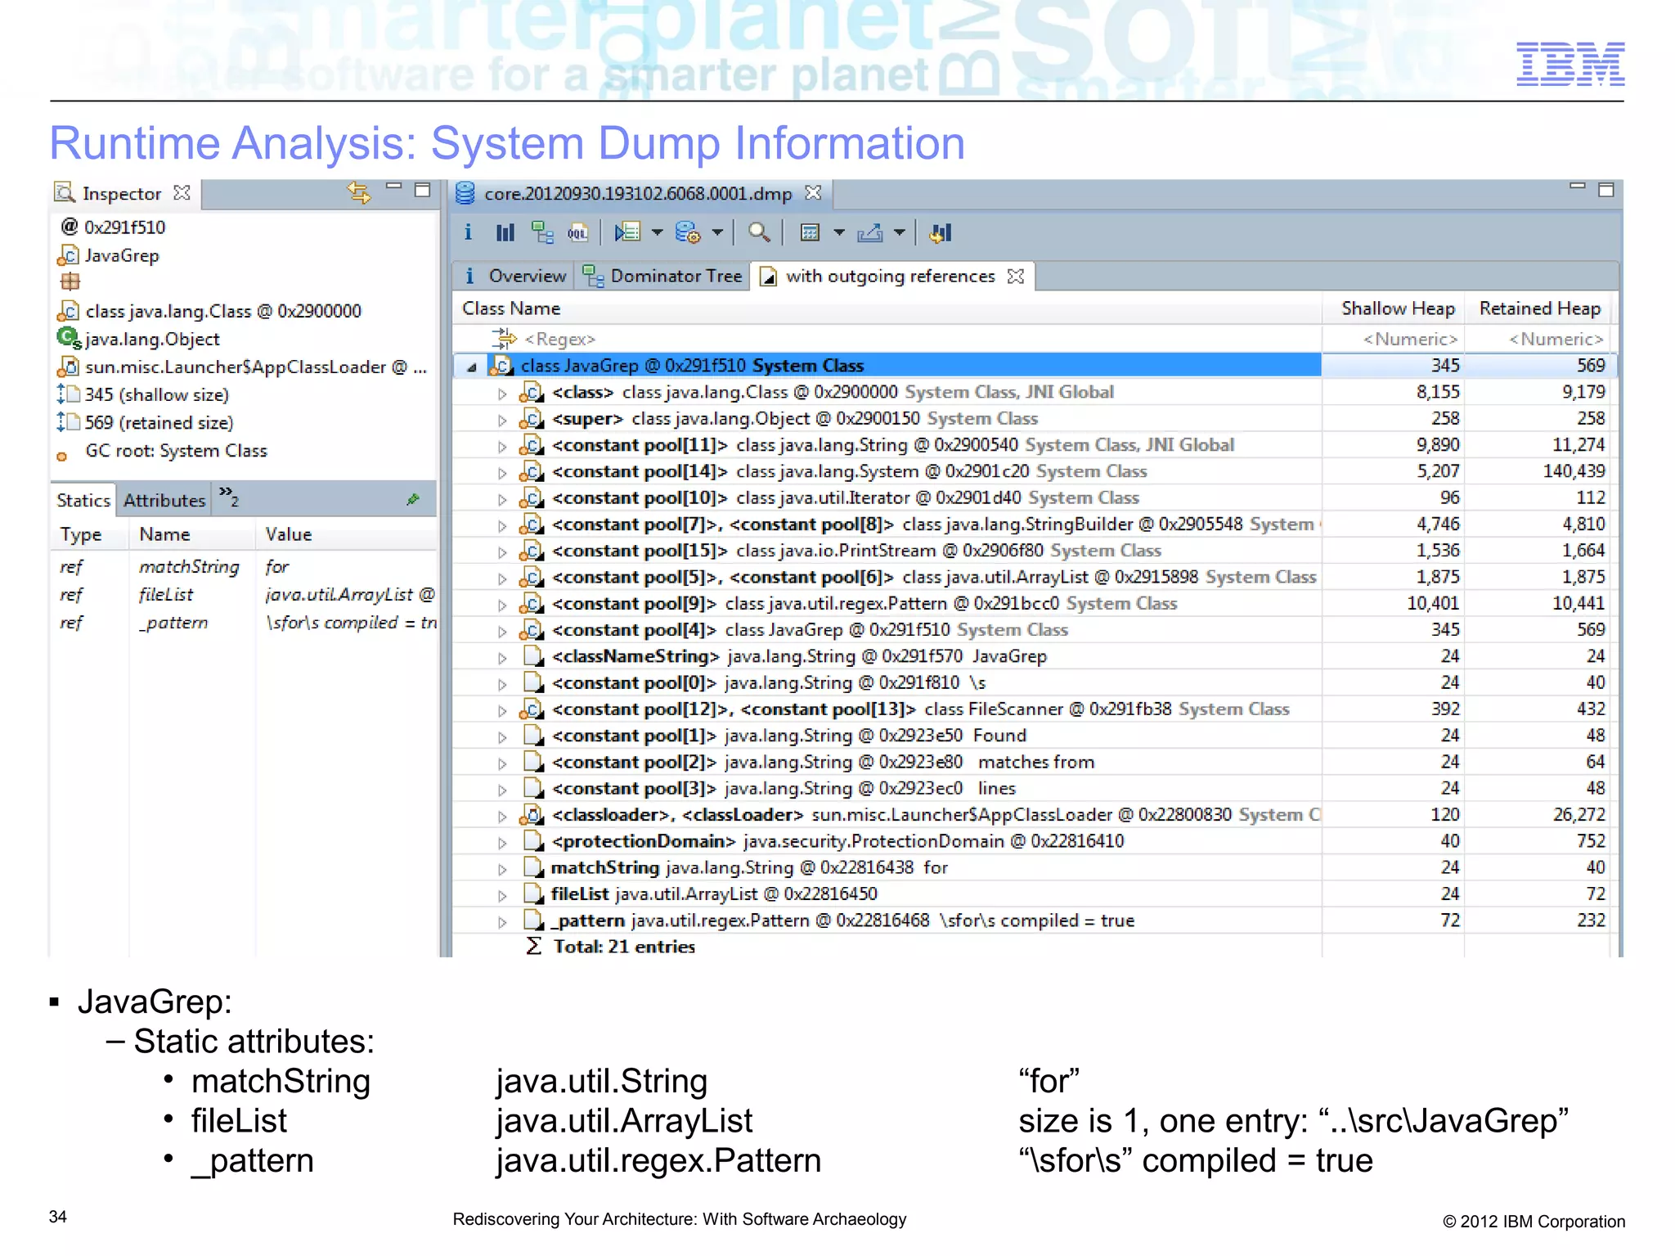Open the Histogram view from the toolbar
Screen dimensions: 1675x1256
(505, 233)
